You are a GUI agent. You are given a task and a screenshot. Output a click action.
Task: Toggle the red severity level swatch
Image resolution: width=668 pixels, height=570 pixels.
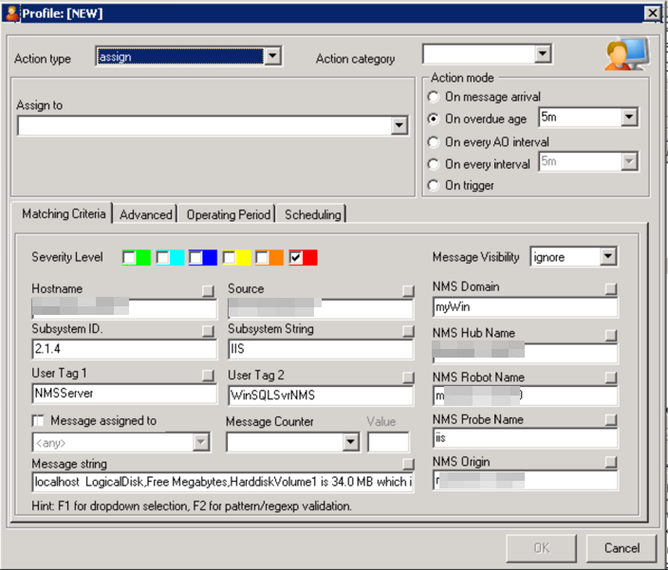pyautogui.click(x=303, y=257)
